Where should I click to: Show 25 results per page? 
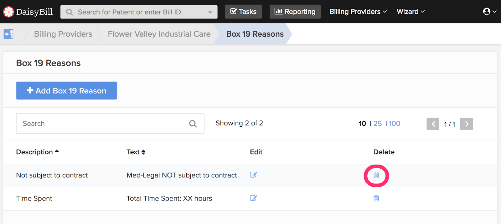[378, 124]
